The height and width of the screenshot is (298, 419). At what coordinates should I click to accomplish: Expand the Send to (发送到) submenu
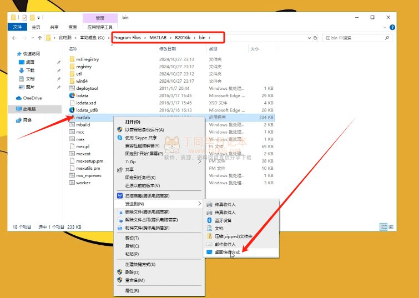pyautogui.click(x=159, y=204)
